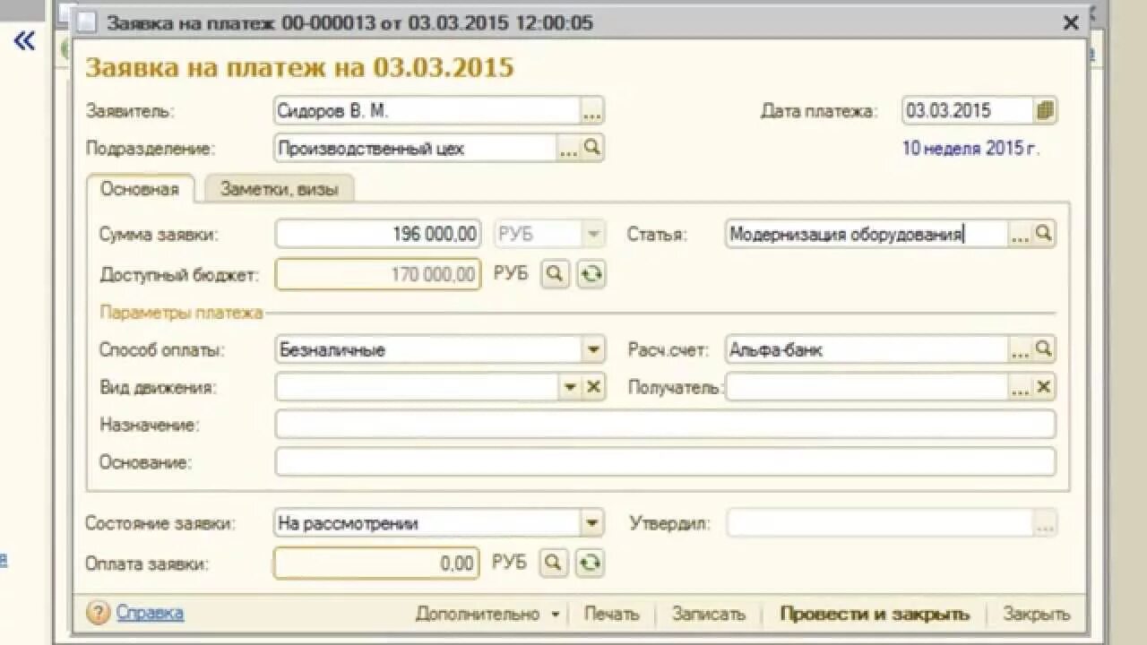Click into Основание field
The image size is (1147, 645).
(665, 462)
